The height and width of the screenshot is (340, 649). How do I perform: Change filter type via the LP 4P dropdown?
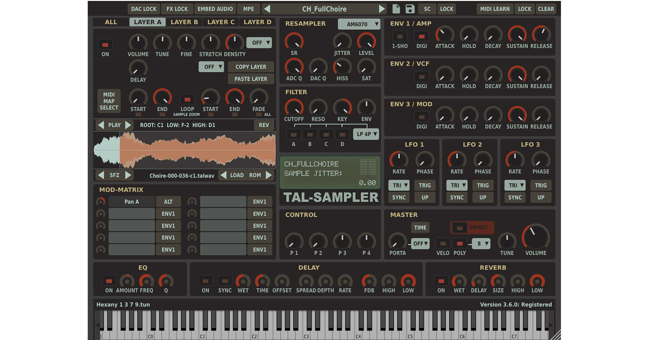[x=365, y=134]
